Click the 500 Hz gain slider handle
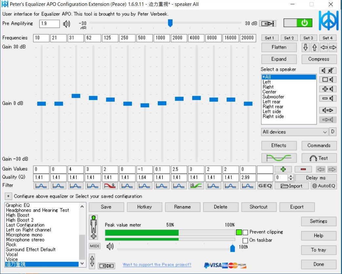The height and width of the screenshot is (274, 342). coord(145,105)
